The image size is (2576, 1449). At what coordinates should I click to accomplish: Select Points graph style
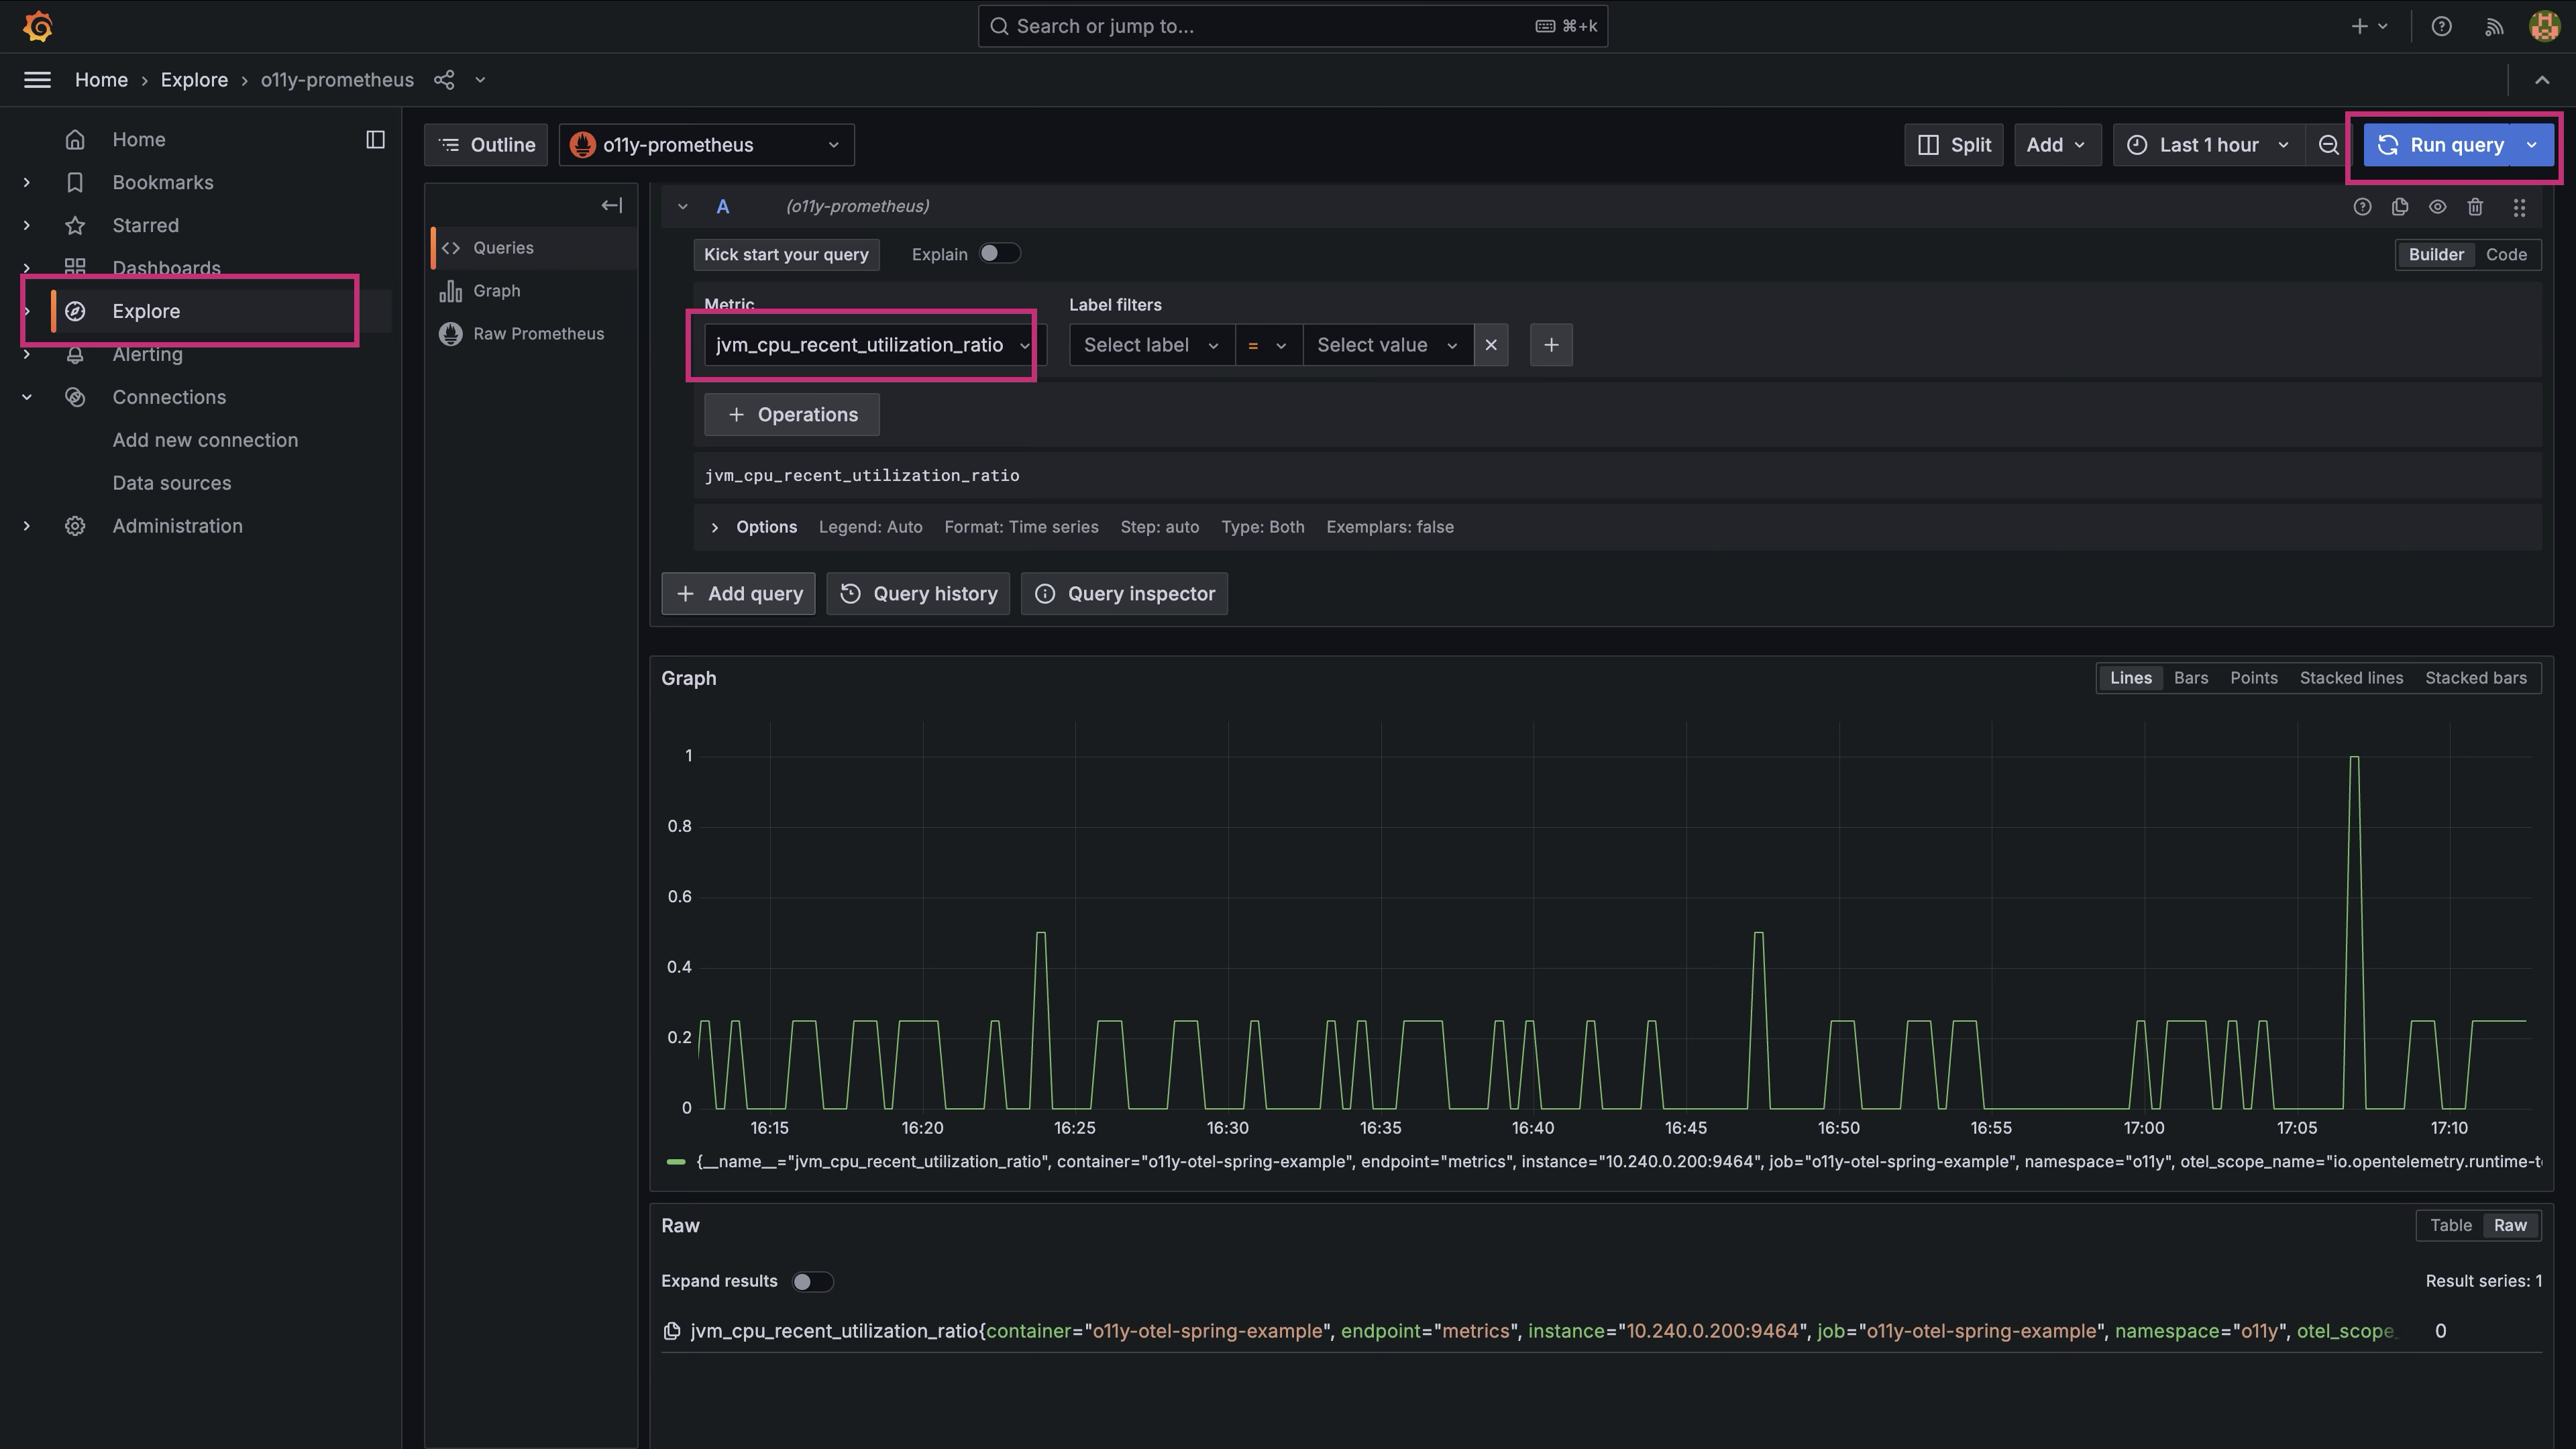click(x=2253, y=678)
